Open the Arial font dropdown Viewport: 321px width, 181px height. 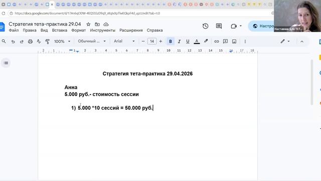[x=124, y=41]
